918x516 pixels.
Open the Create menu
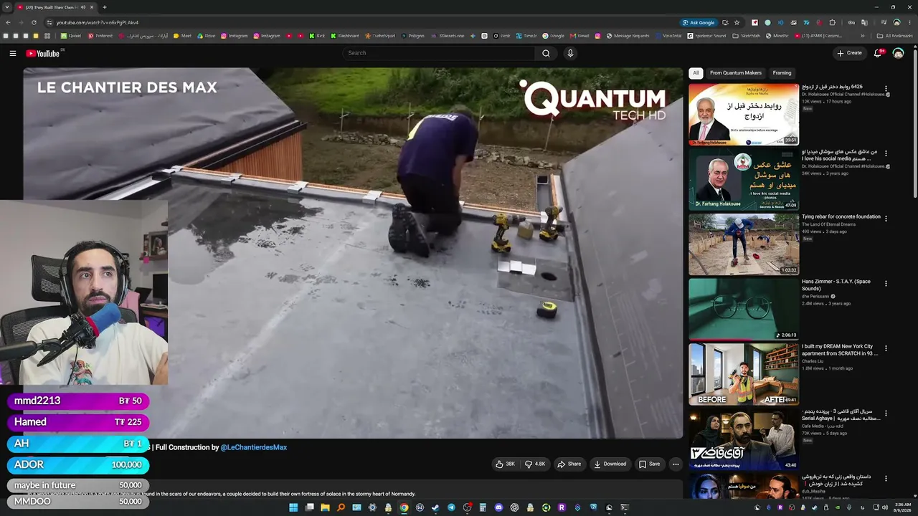(849, 53)
